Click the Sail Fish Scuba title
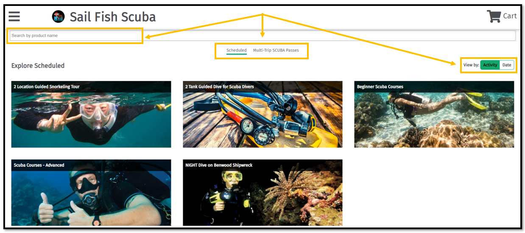525x233 pixels. (x=113, y=17)
